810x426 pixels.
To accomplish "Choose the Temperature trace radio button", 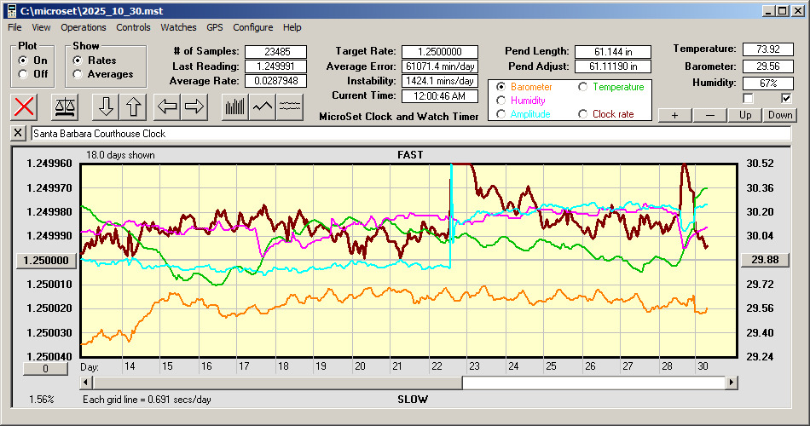I will (x=583, y=87).
